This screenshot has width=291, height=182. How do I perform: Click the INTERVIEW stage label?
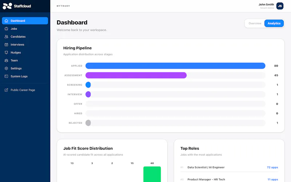click(x=75, y=94)
